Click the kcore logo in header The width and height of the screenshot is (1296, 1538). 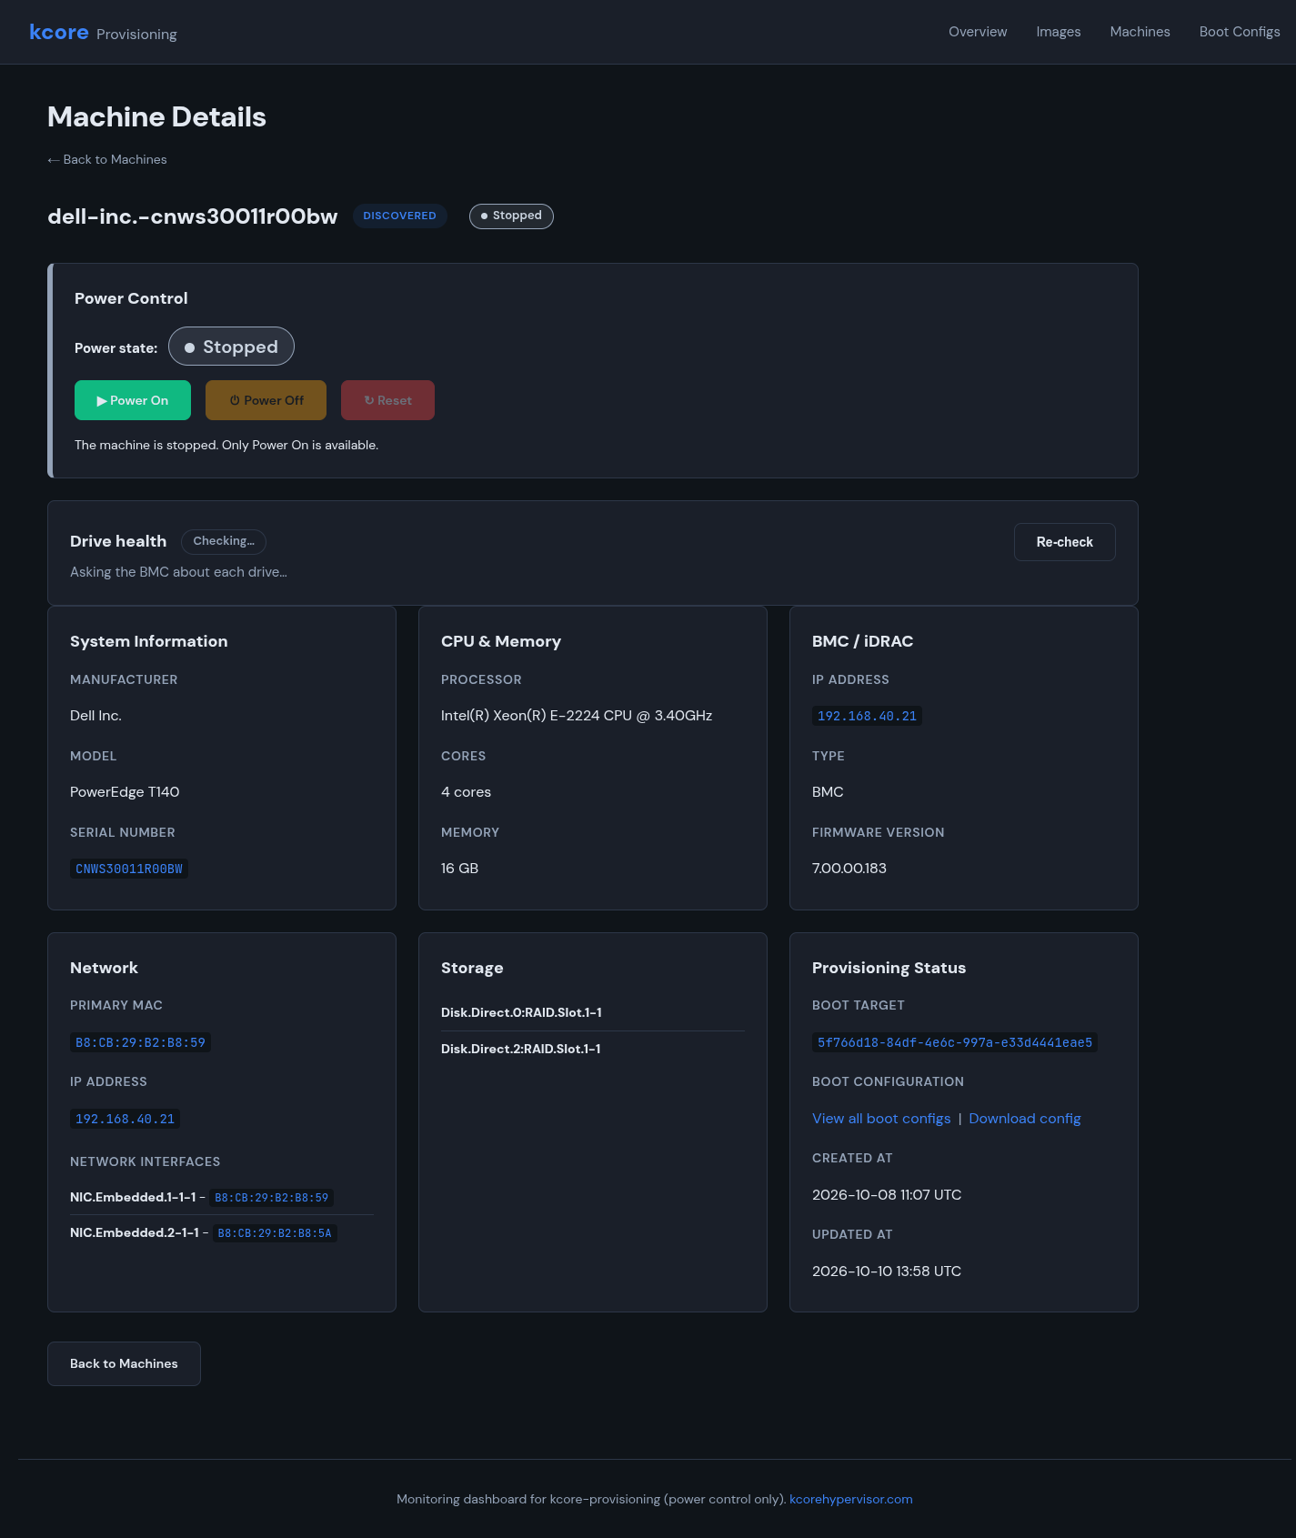tap(59, 32)
